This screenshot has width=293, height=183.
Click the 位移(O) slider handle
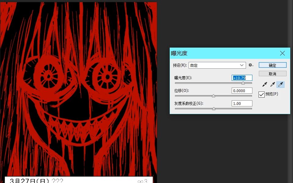[213, 96]
